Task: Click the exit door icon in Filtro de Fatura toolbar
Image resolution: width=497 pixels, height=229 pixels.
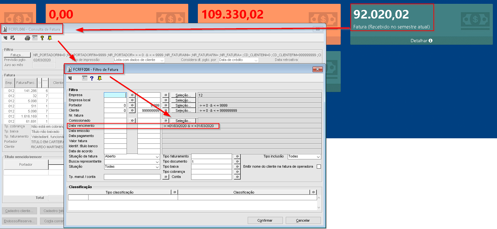Action: click(x=99, y=78)
